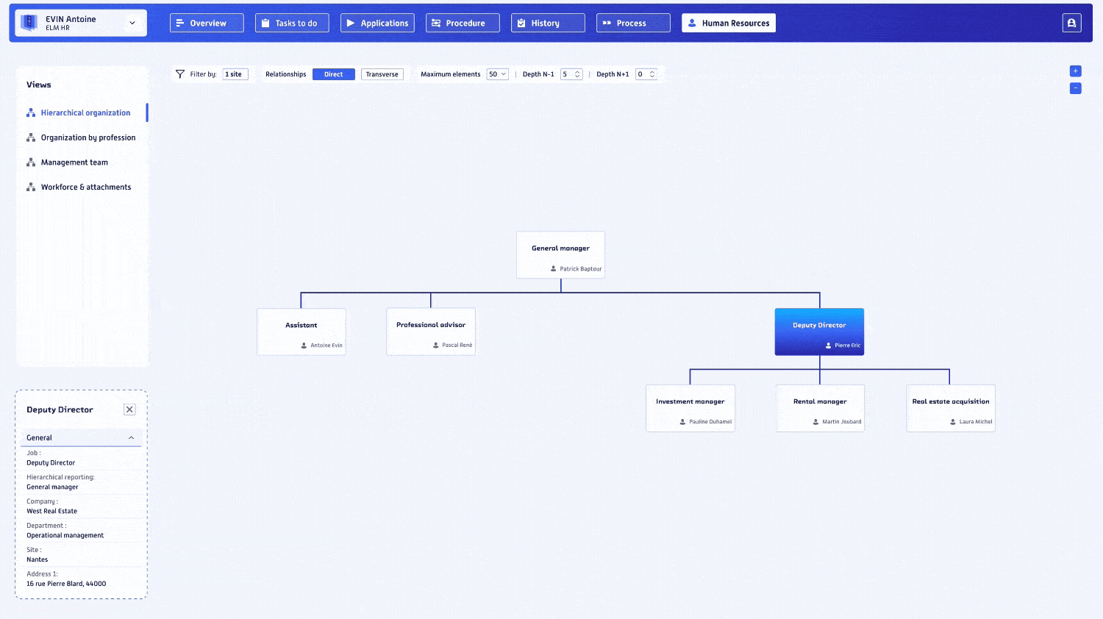This screenshot has width=1103, height=619.
Task: Click the person icon on Patrick Baptour card
Action: point(555,269)
